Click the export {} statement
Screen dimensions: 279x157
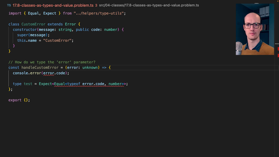point(19,100)
